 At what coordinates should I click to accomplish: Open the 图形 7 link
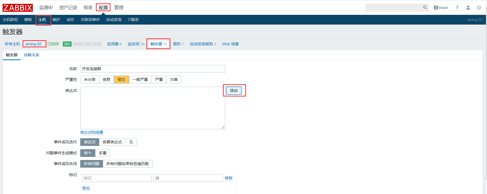click(178, 44)
